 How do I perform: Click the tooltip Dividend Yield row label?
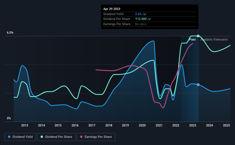click(113, 14)
